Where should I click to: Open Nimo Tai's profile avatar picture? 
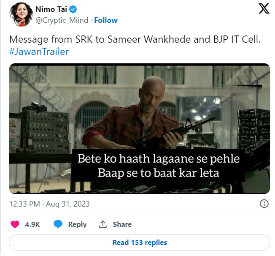point(21,14)
